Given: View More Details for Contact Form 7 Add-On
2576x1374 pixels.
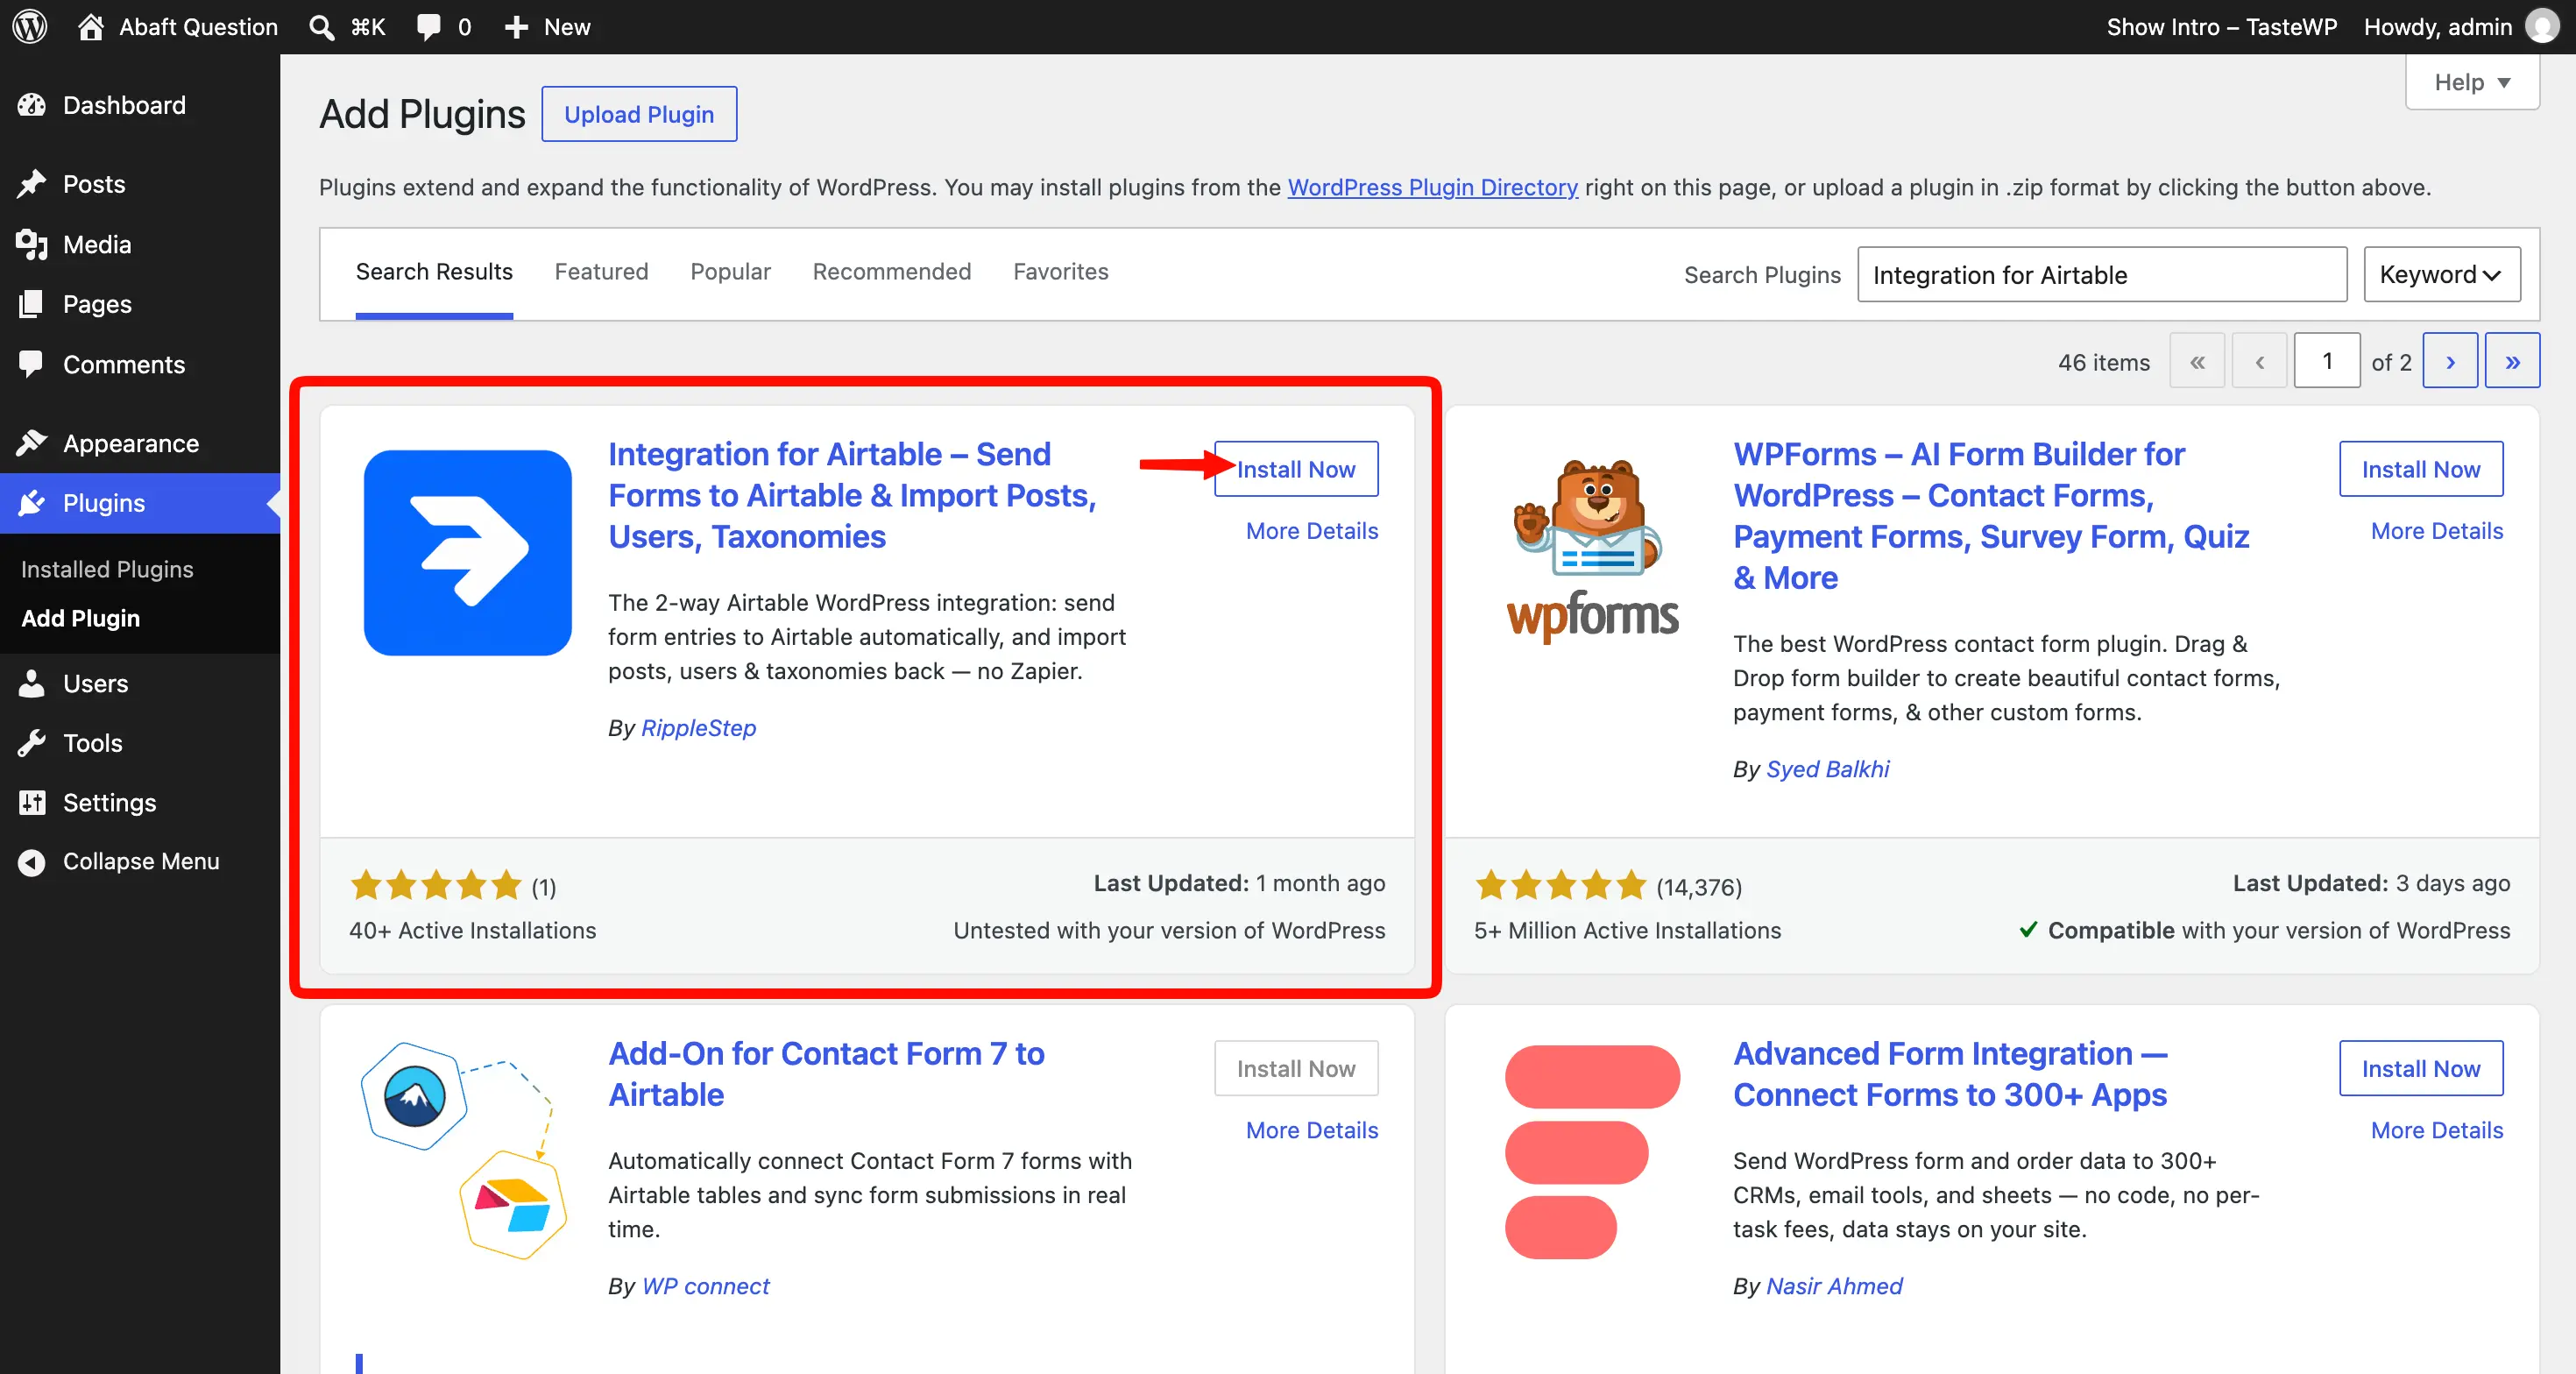Looking at the screenshot, I should tap(1311, 1130).
